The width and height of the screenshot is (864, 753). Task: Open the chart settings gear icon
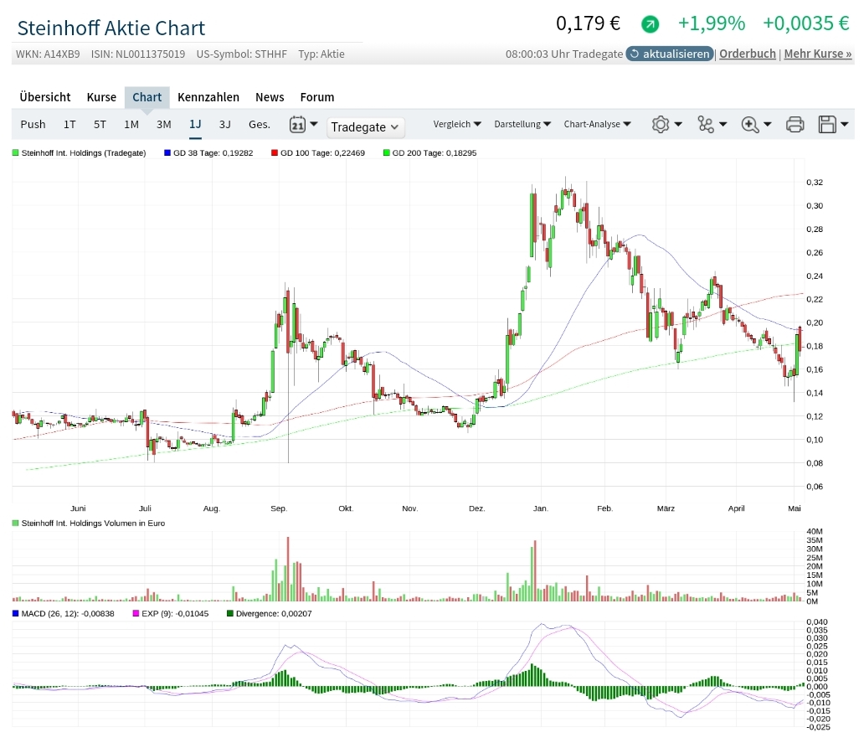pos(660,124)
